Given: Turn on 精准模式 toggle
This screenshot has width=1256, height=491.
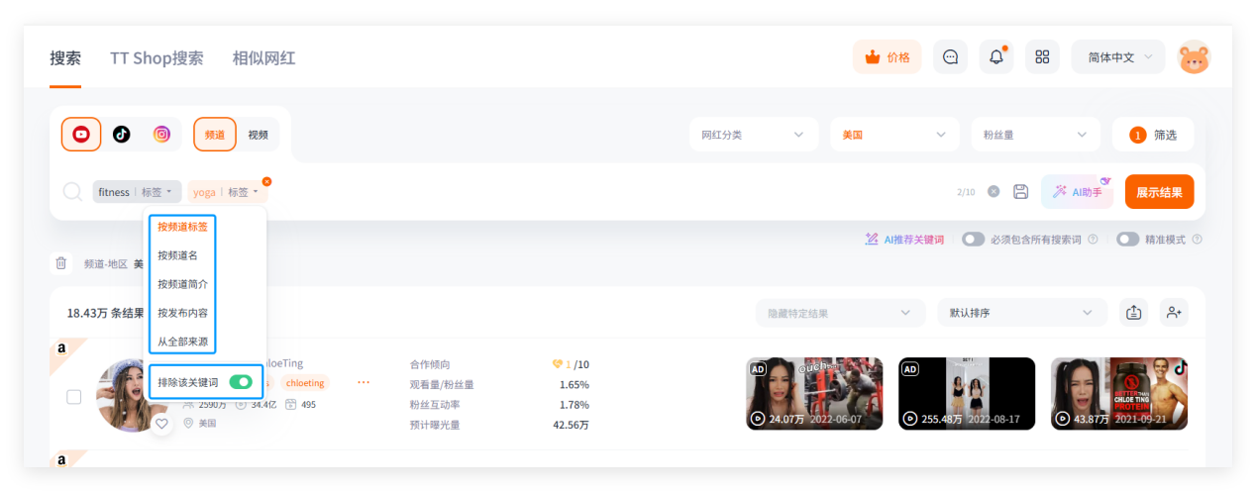Looking at the screenshot, I should tap(1127, 240).
